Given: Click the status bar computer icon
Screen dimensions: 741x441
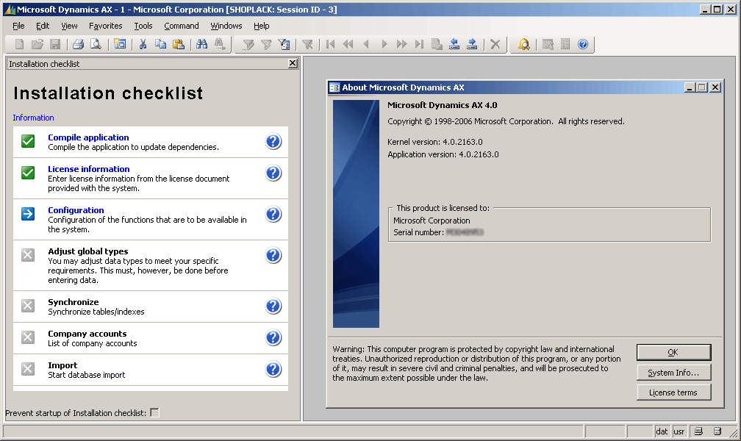Looking at the screenshot, I should click(698, 431).
